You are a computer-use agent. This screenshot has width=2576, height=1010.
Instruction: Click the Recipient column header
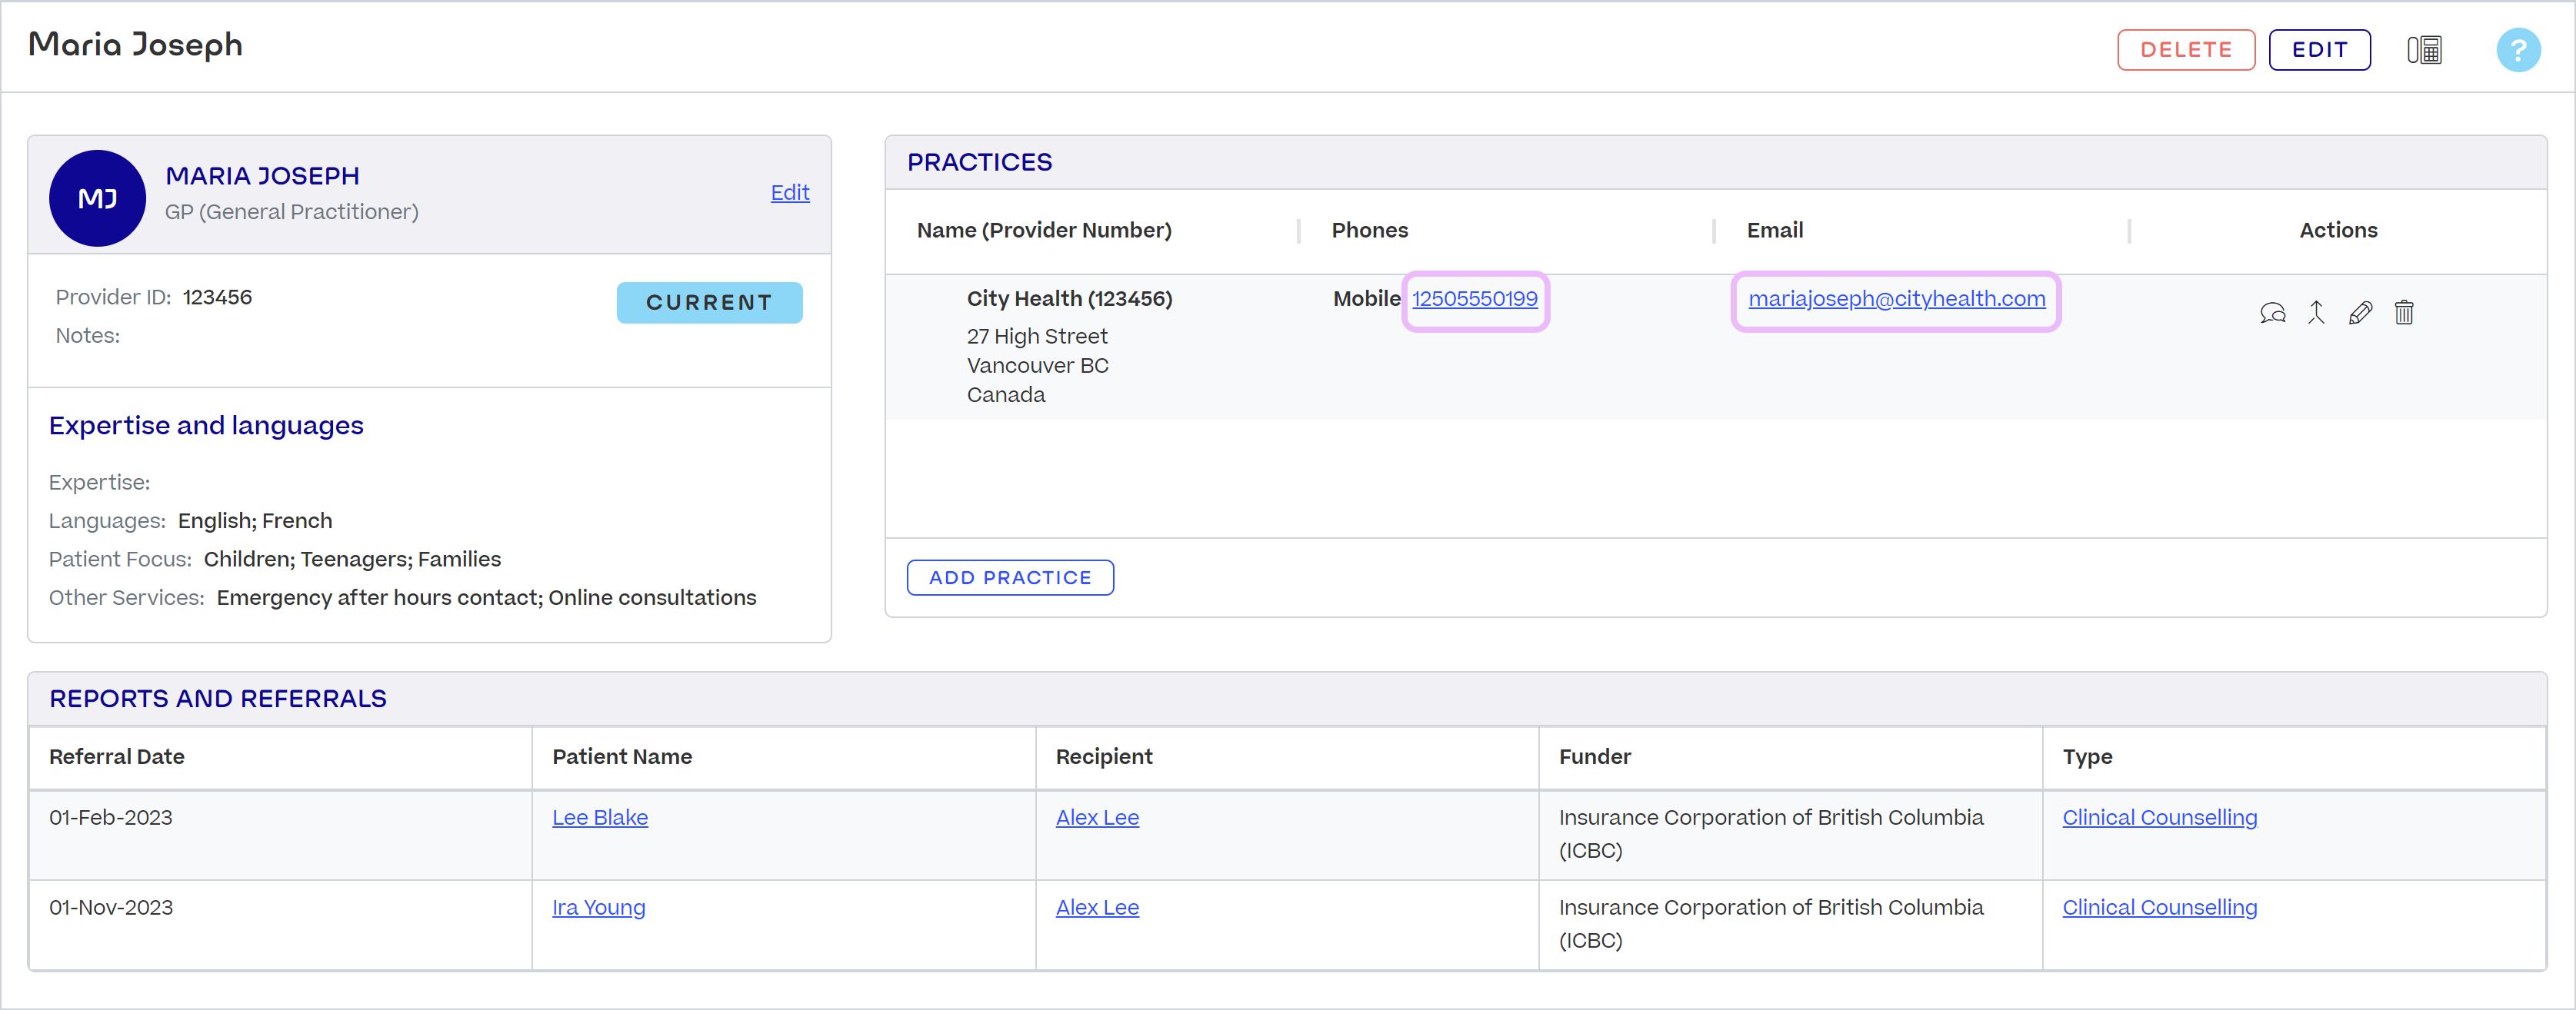click(1103, 757)
